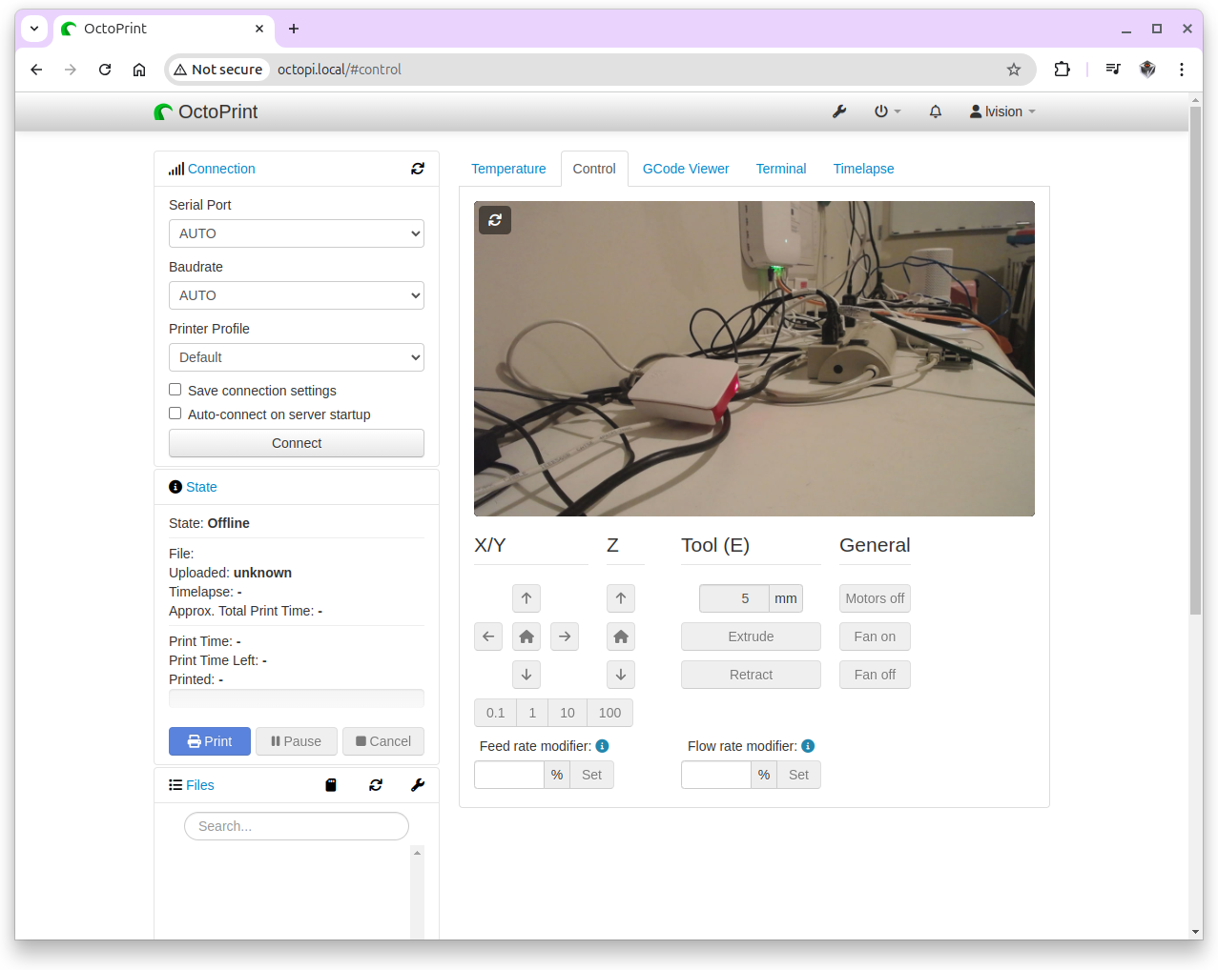Switch to the Terminal tab
Screen dimensions: 1218x970
click(781, 169)
